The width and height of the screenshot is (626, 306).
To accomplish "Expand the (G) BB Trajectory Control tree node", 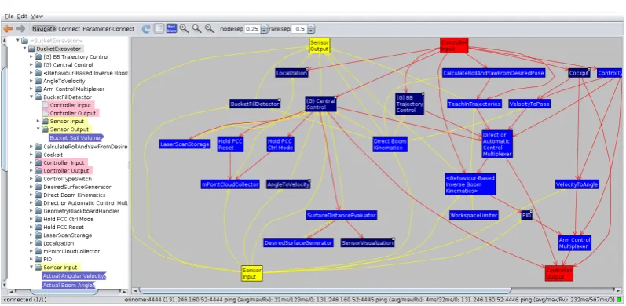I will pos(31,56).
